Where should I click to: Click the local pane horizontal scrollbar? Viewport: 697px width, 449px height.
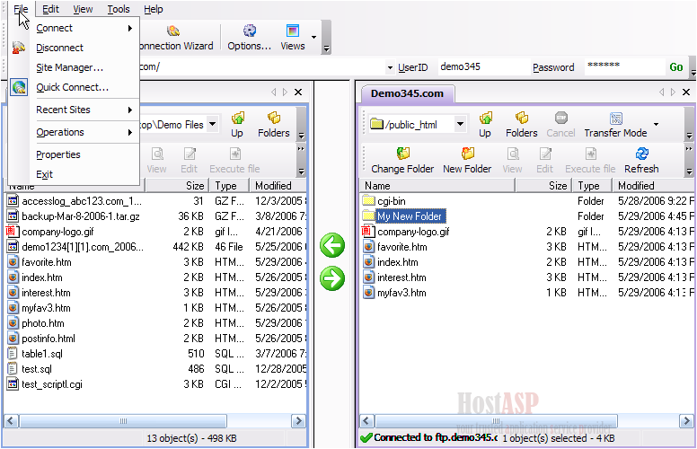(123, 420)
